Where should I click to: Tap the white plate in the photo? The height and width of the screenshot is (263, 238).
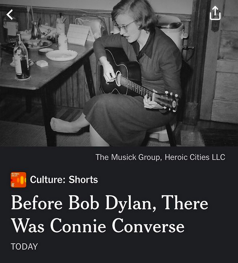tap(62, 55)
